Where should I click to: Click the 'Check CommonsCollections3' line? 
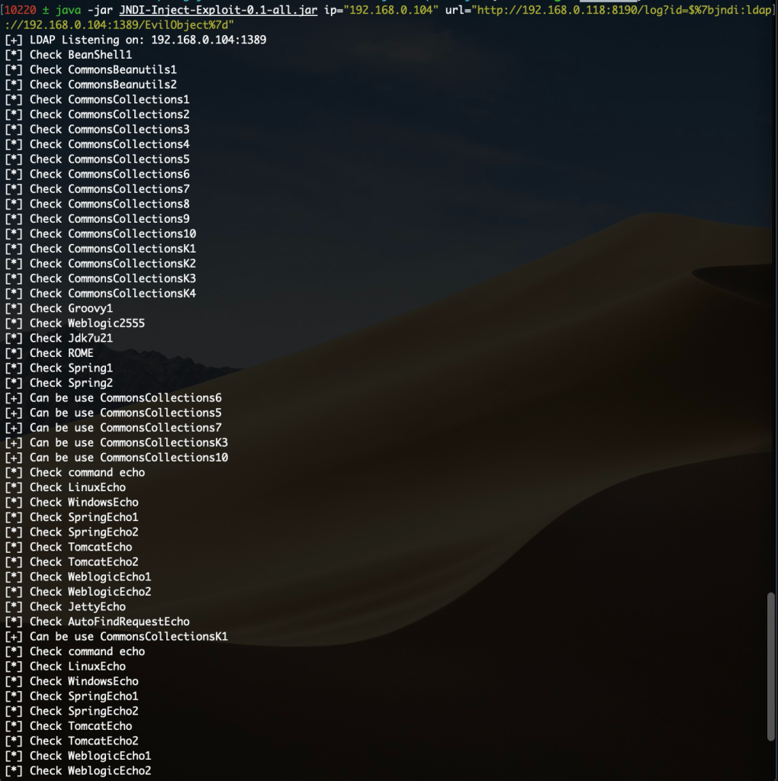coord(97,130)
